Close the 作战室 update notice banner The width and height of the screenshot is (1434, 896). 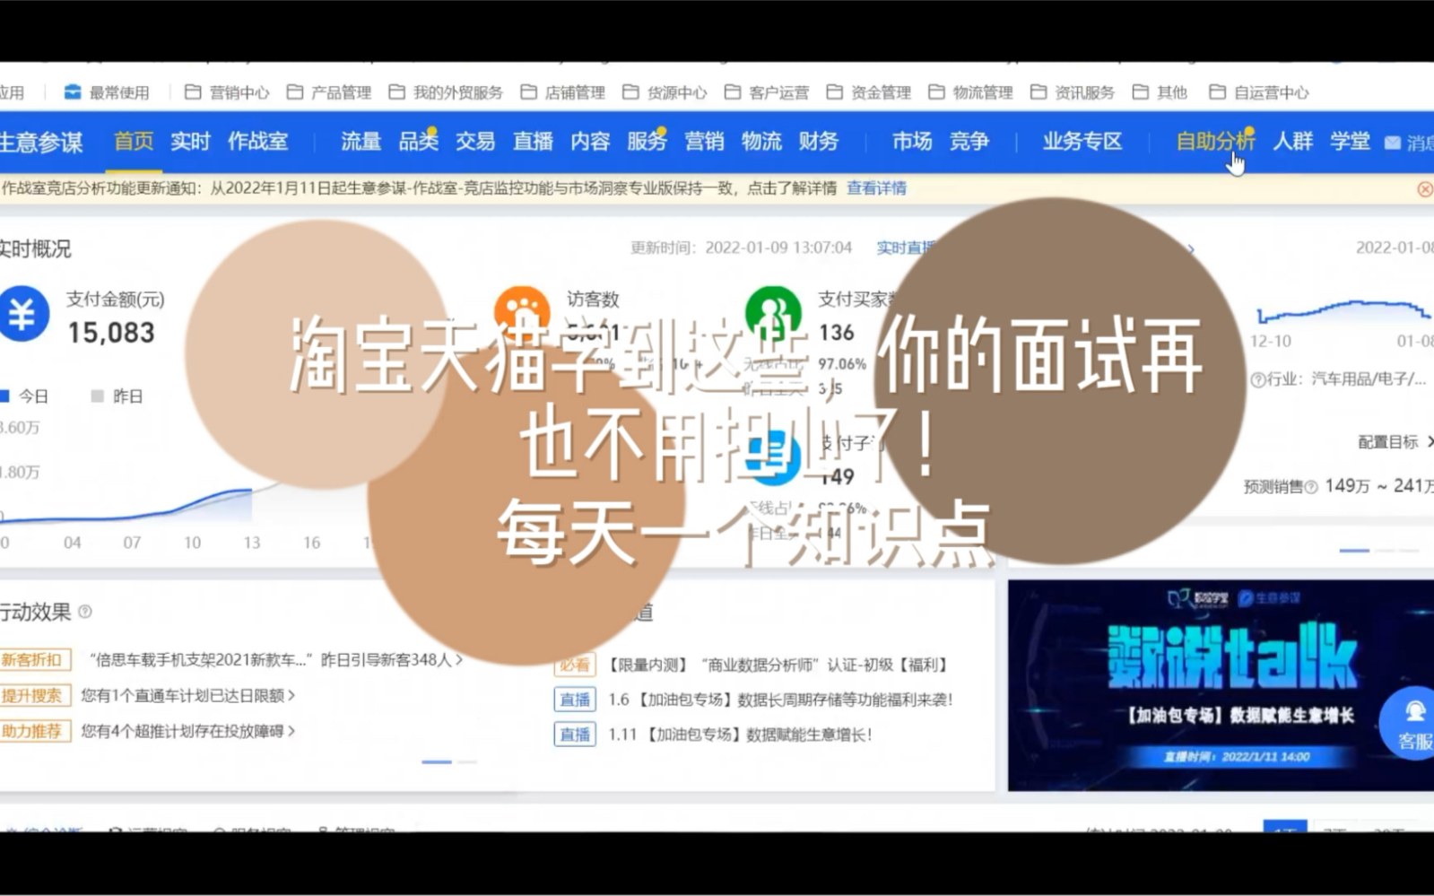[x=1424, y=189]
